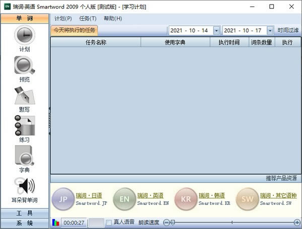Image resolution: width=302 pixels, height=229 pixels.
Task: Expand the 工具 sidebar section
Action: coord(24,214)
